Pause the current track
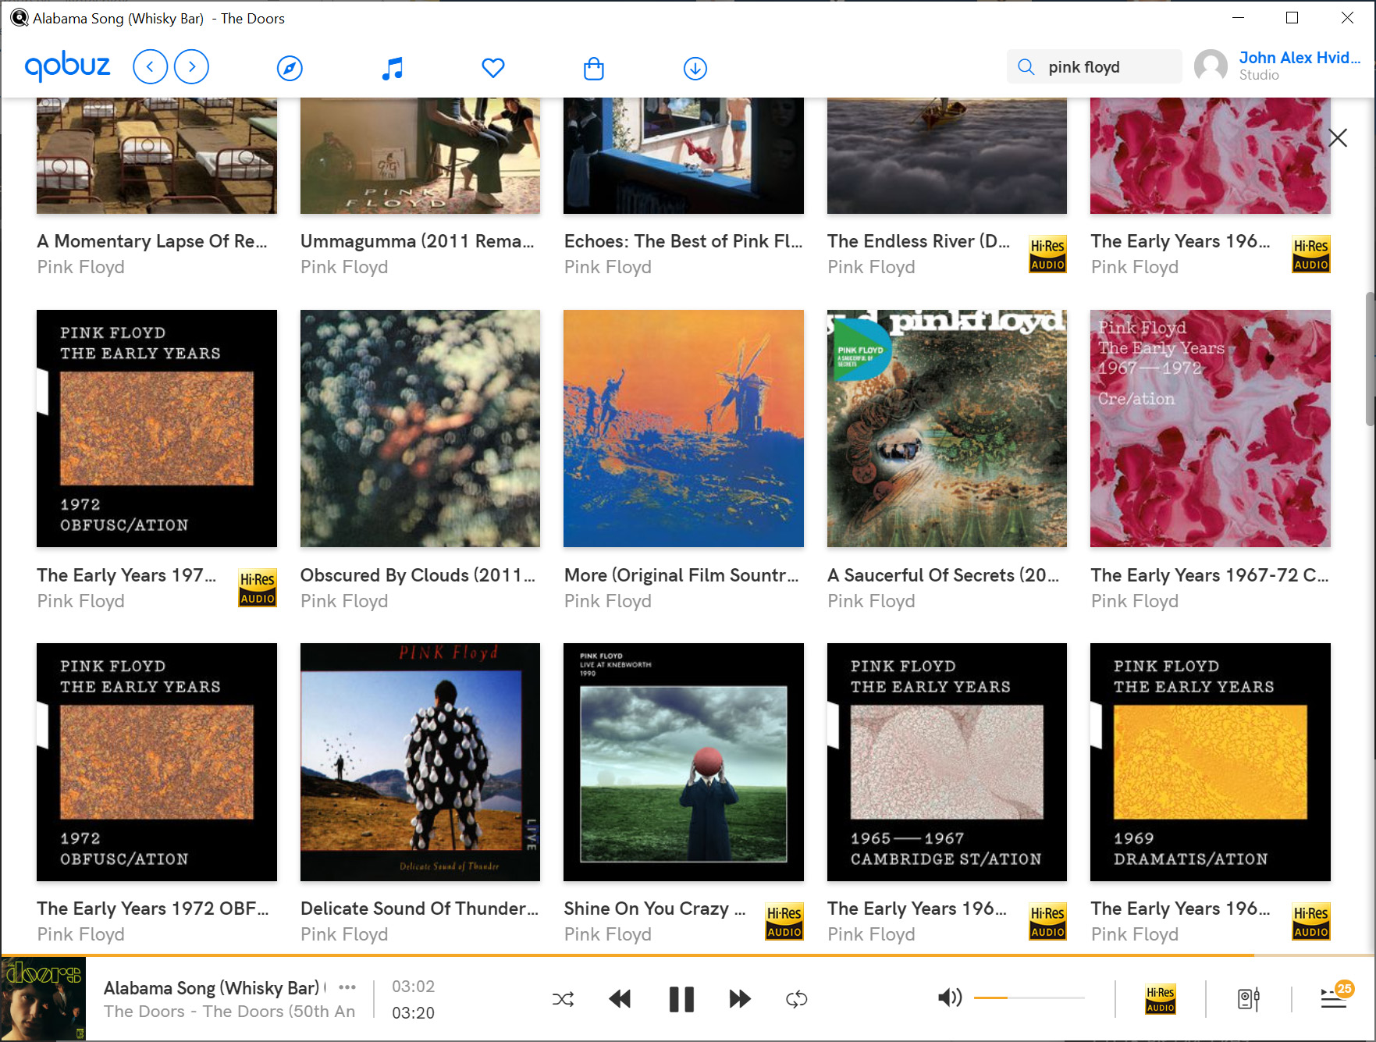1376x1042 pixels. pyautogui.click(x=681, y=999)
